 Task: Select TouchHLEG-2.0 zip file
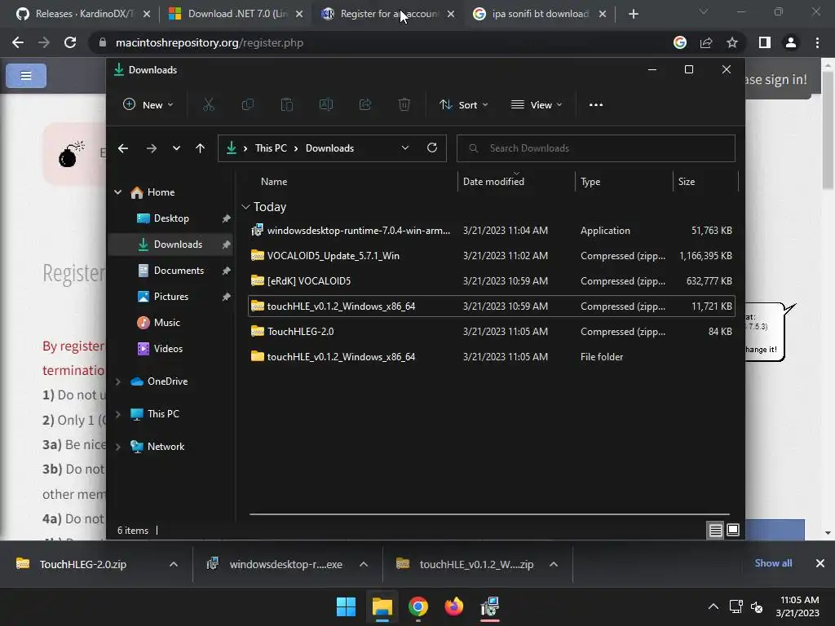click(x=492, y=332)
